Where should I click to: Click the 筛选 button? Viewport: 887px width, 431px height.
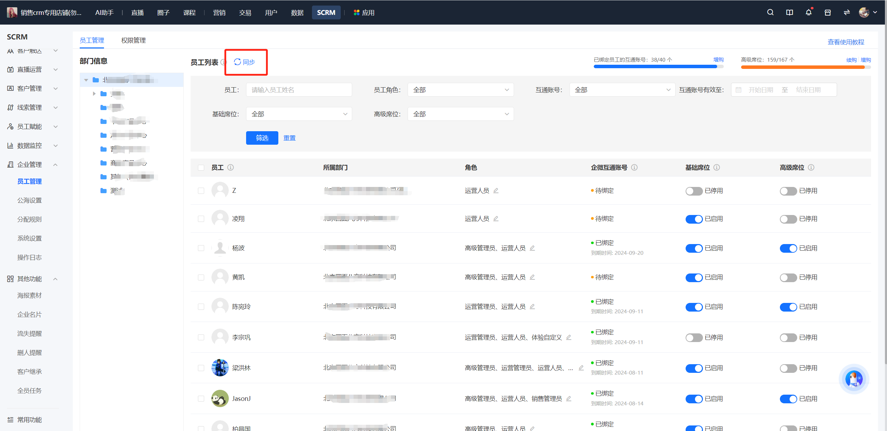pyautogui.click(x=262, y=138)
